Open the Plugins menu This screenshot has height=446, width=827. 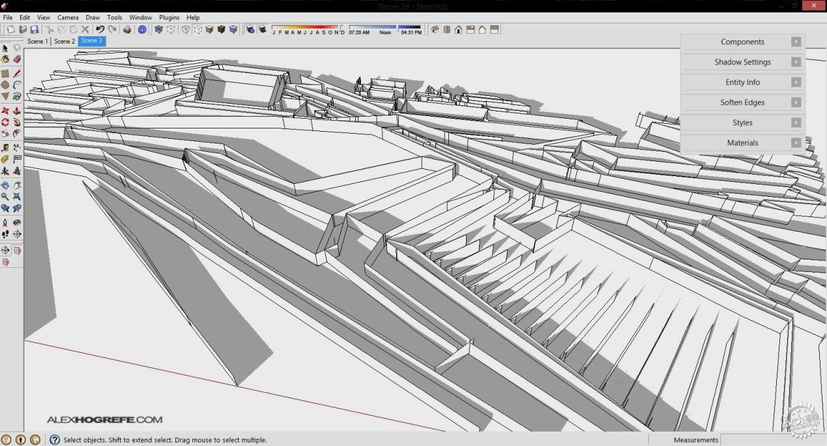click(x=169, y=18)
